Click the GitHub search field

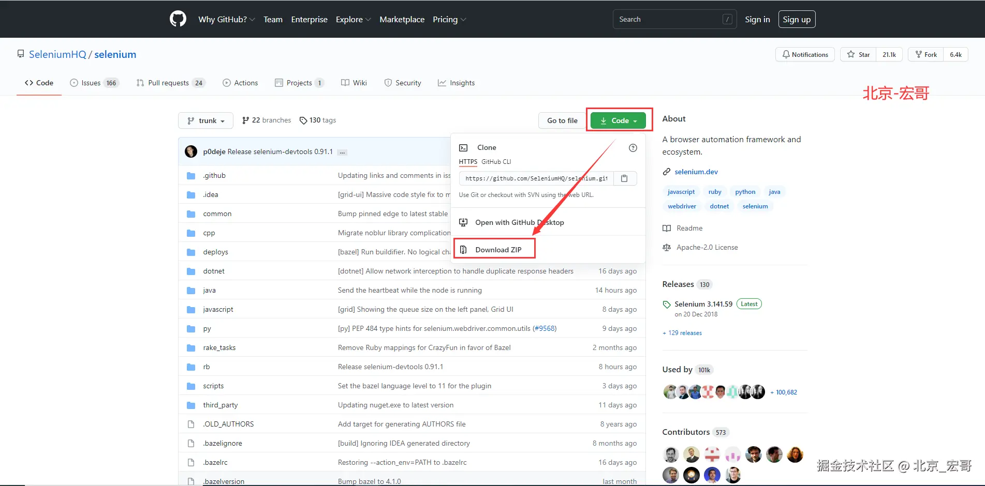pyautogui.click(x=675, y=19)
